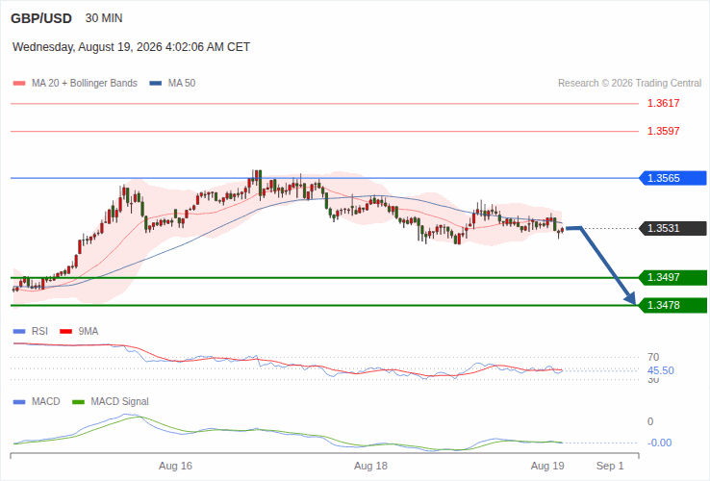Click the RSI legend color swatch
Viewport: 710px width, 481px height.
point(19,332)
